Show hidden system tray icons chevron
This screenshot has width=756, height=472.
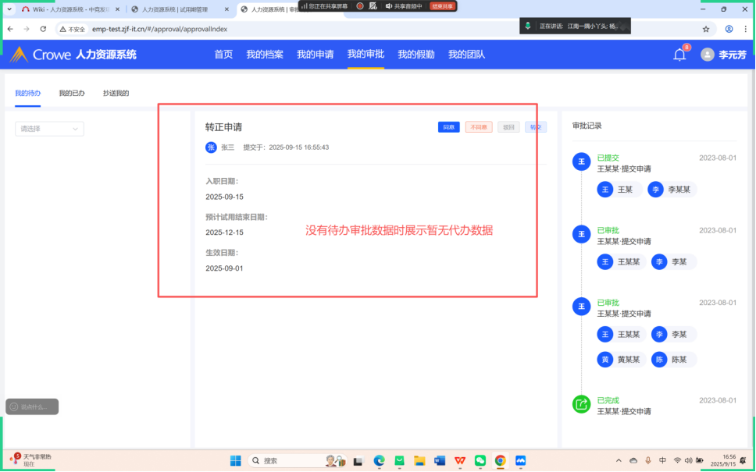tap(619, 460)
